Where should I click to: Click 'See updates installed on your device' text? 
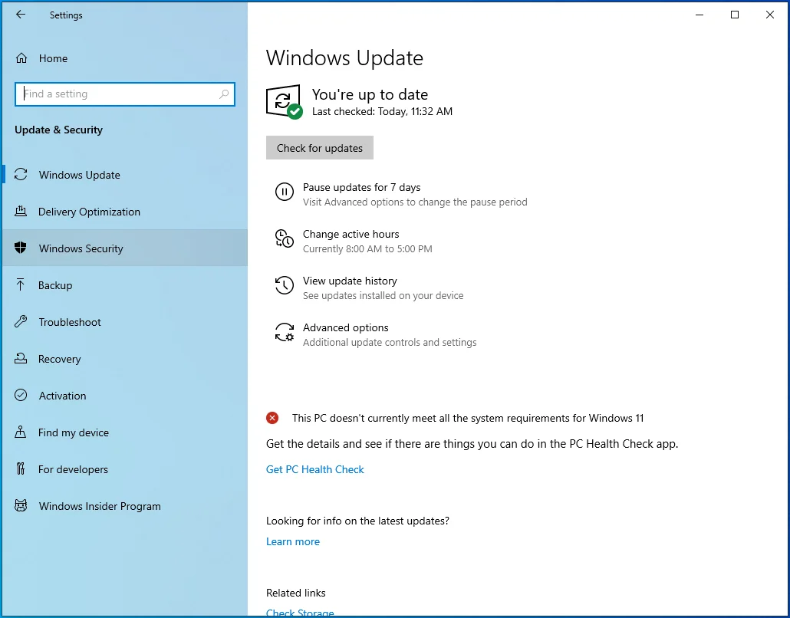click(383, 296)
